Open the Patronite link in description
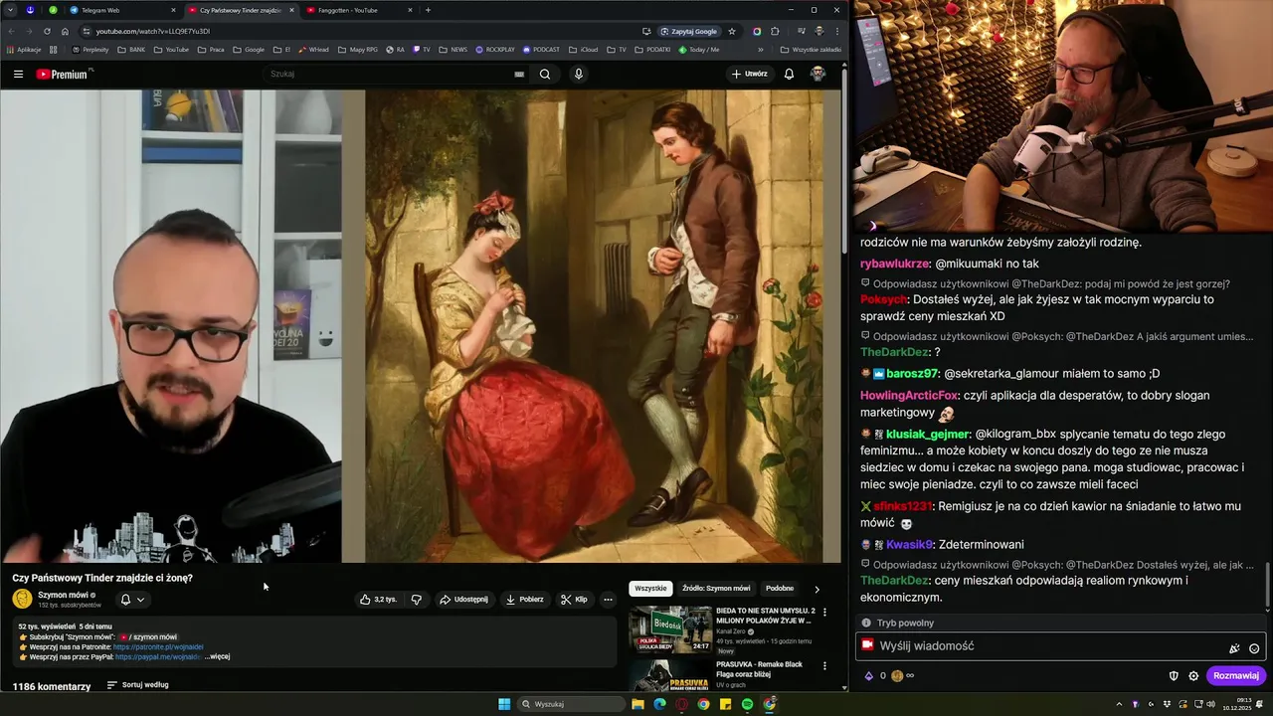This screenshot has height=716, width=1273. (x=158, y=646)
